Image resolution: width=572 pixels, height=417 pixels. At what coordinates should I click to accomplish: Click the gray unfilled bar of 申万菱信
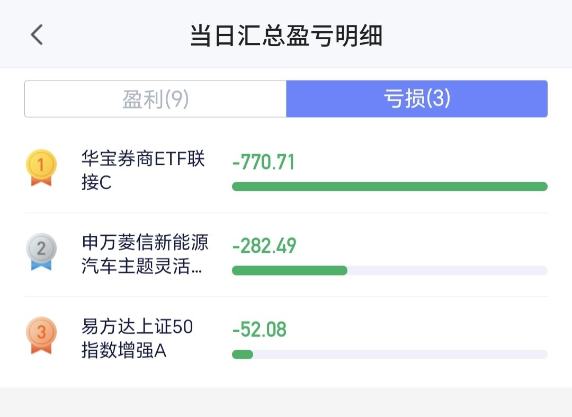tap(448, 270)
